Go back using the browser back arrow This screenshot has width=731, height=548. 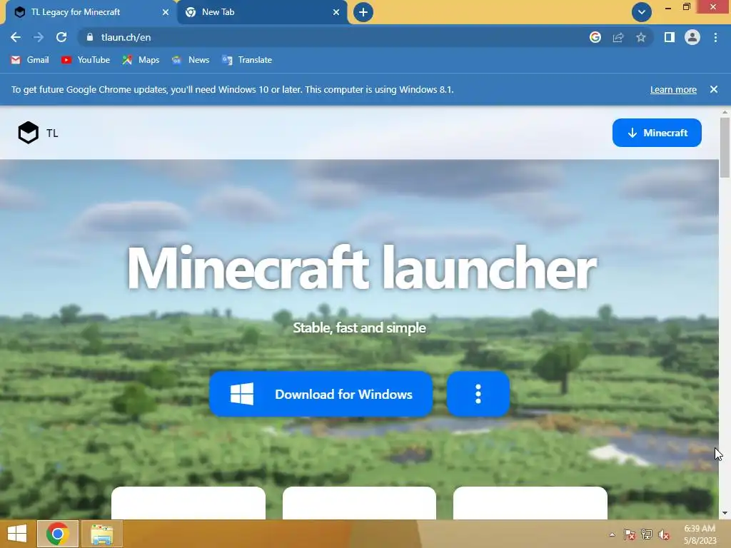tap(16, 37)
